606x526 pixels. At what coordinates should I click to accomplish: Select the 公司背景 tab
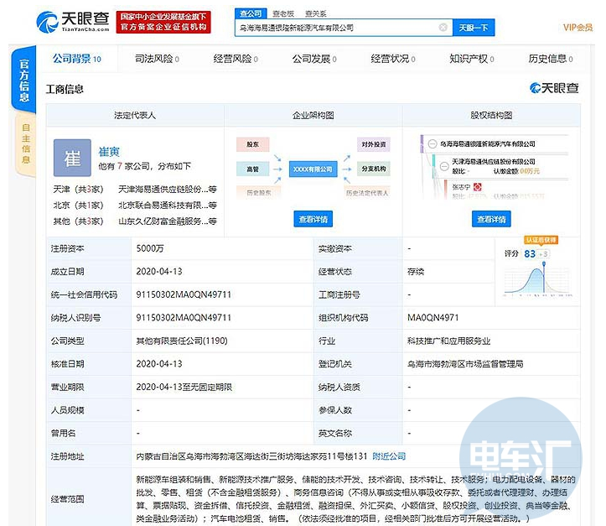(76, 59)
